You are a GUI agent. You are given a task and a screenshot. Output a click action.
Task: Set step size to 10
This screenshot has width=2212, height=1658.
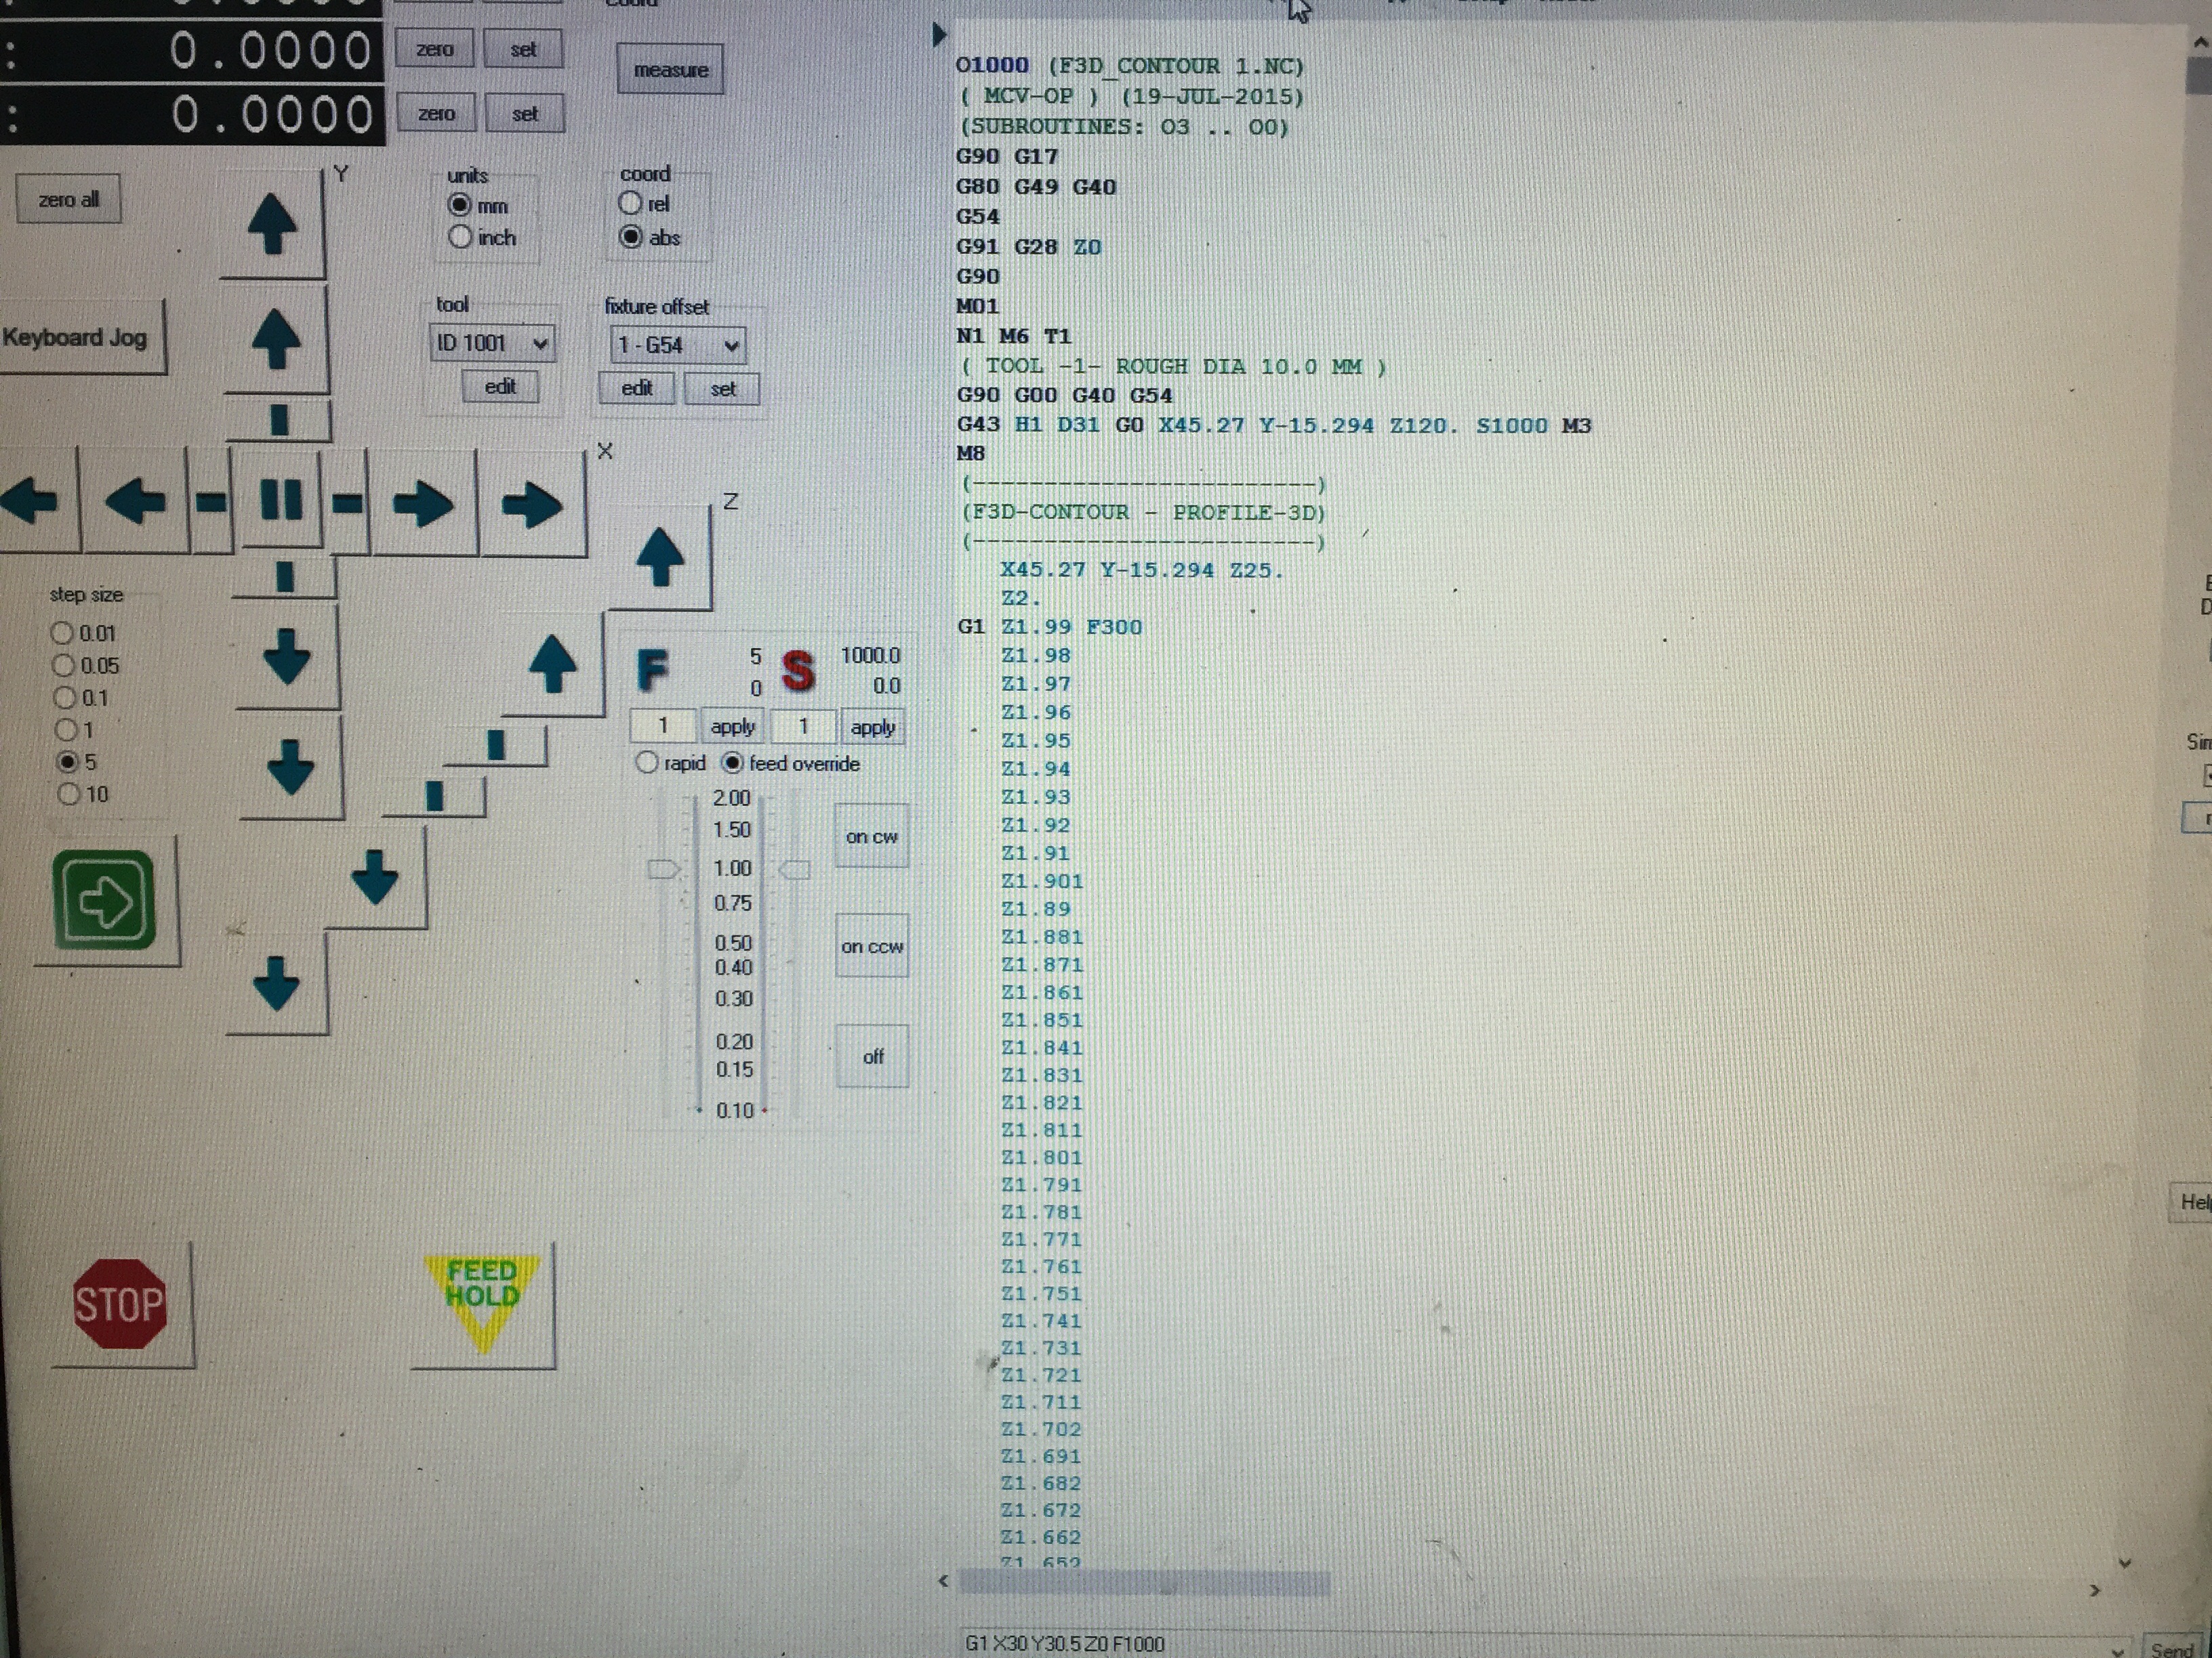click(68, 794)
